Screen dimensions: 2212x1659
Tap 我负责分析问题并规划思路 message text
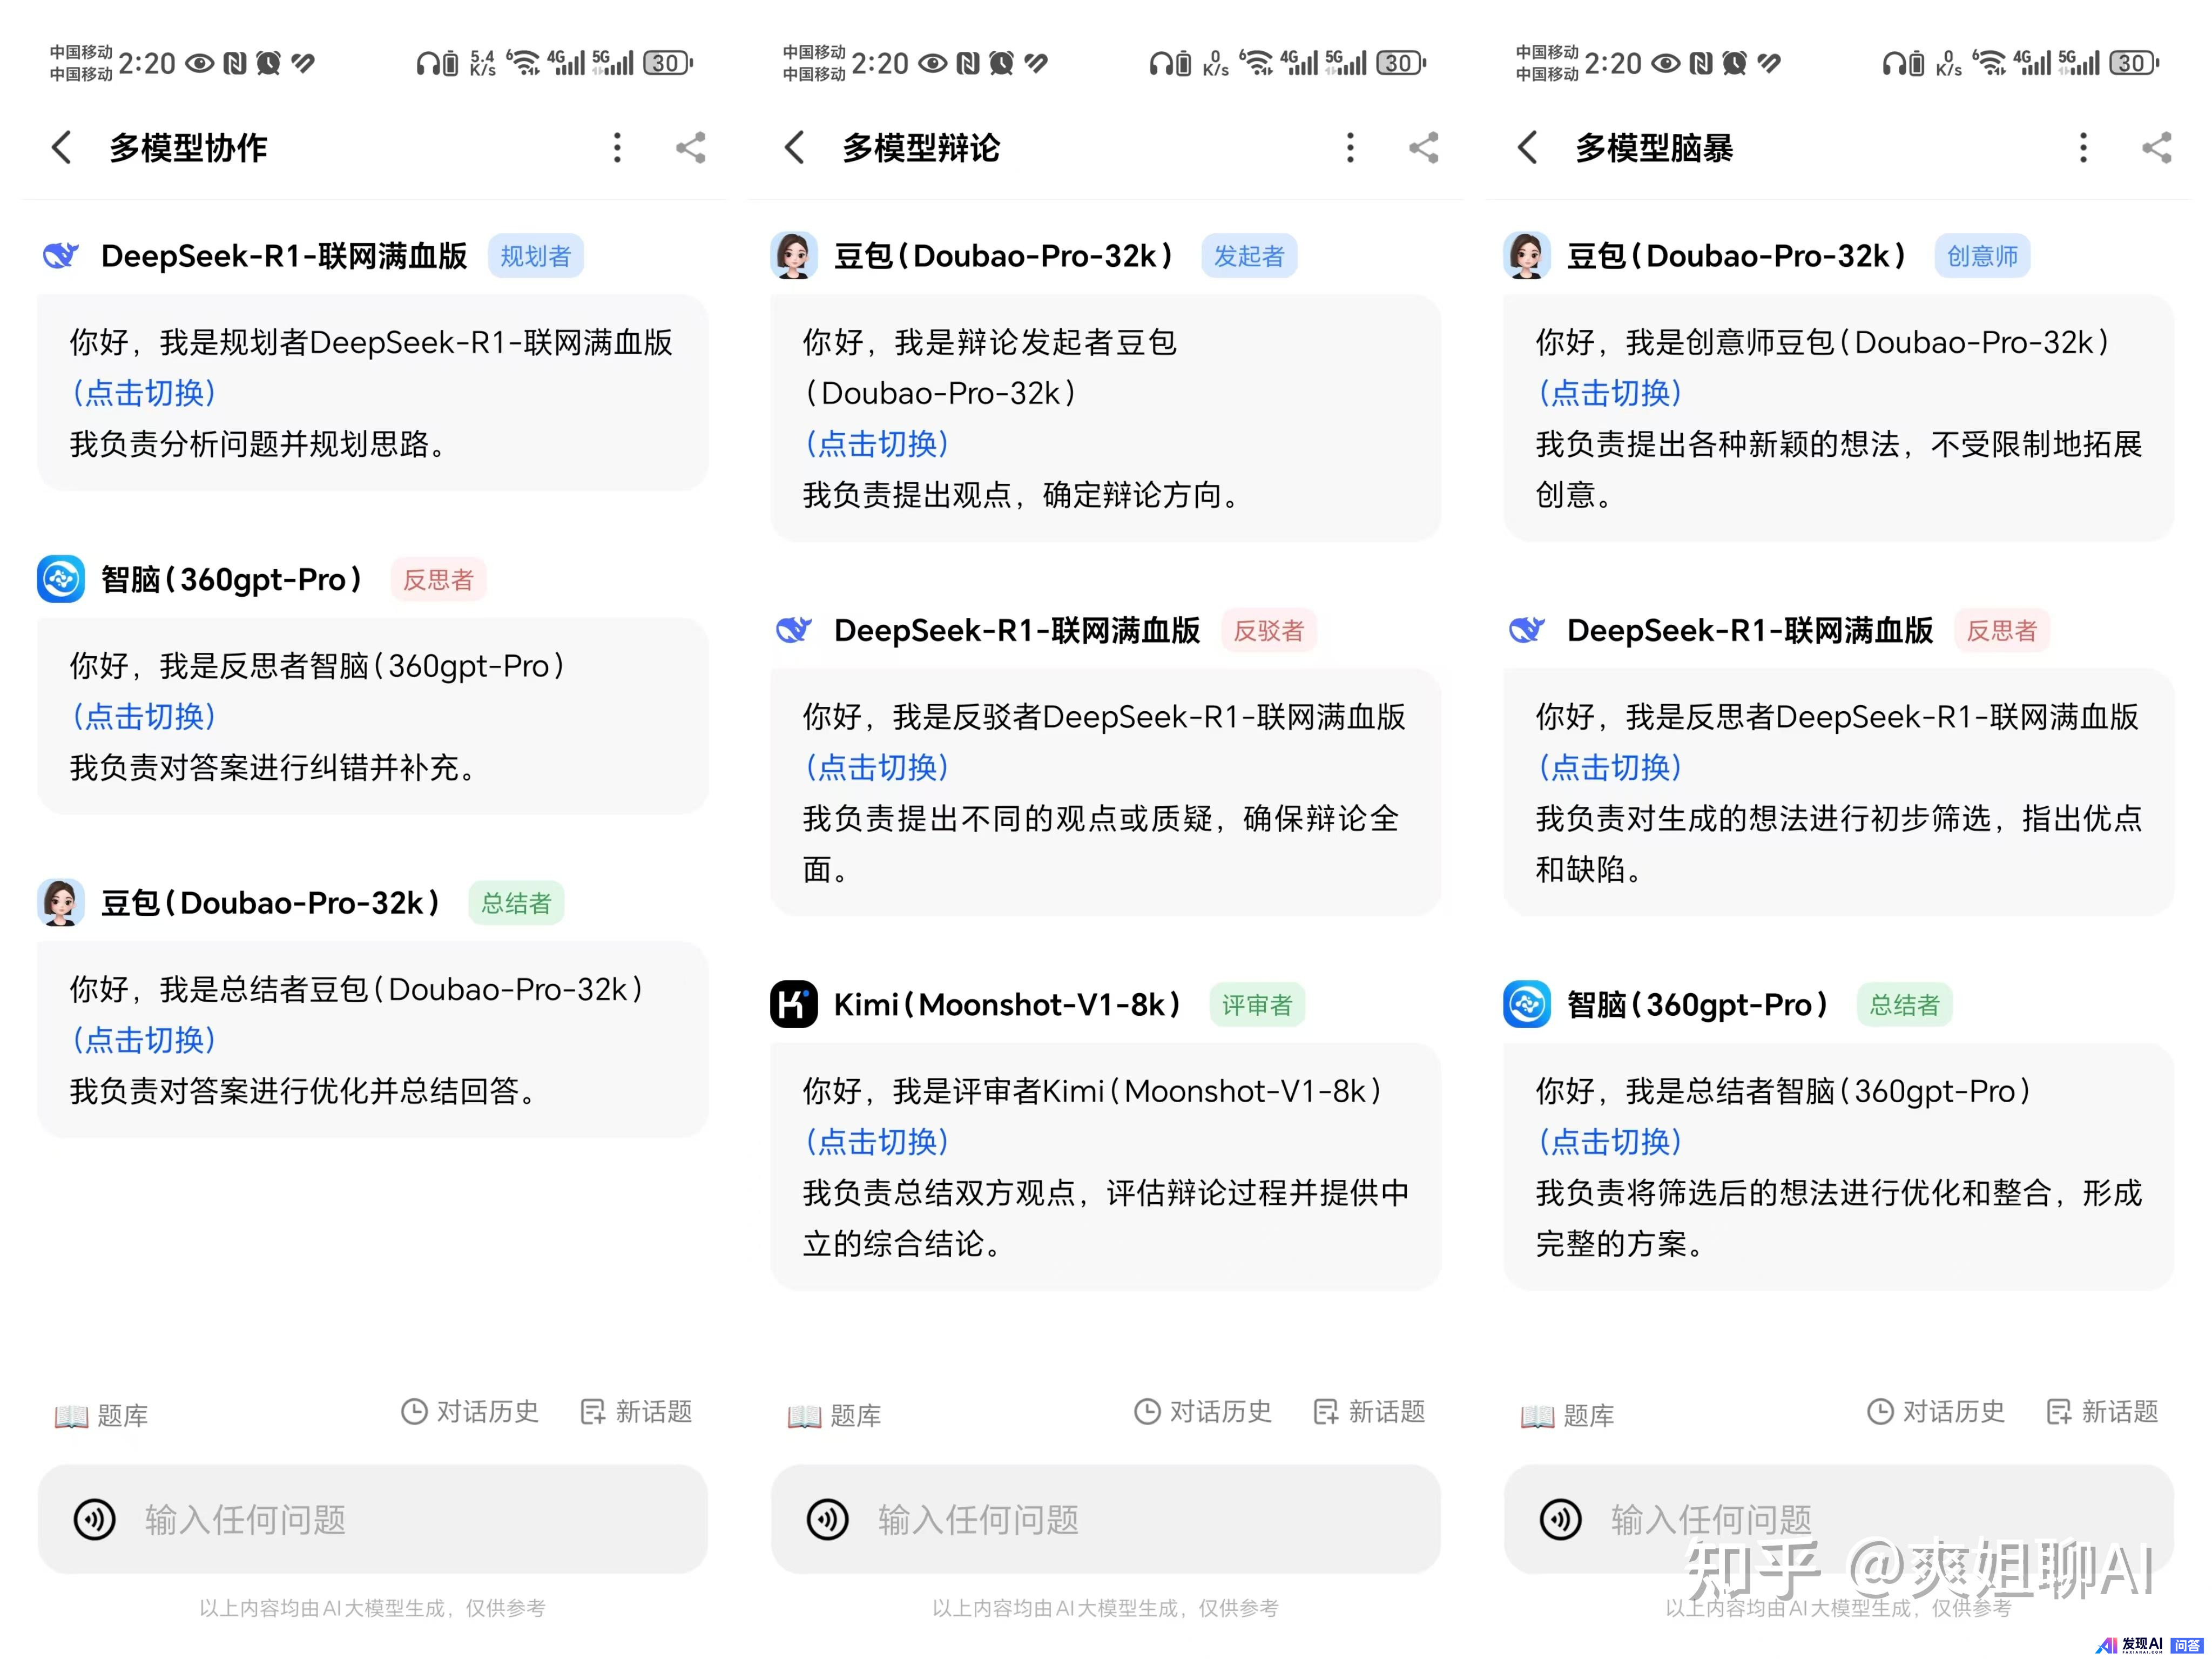pyautogui.click(x=258, y=444)
